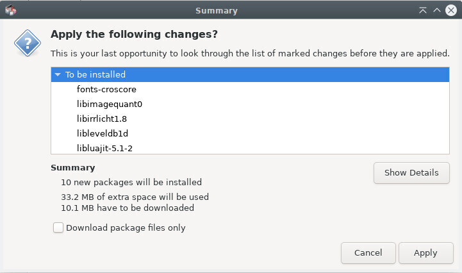Cancel the marked changes
Viewport: 462px width, 273px height.
pos(368,253)
